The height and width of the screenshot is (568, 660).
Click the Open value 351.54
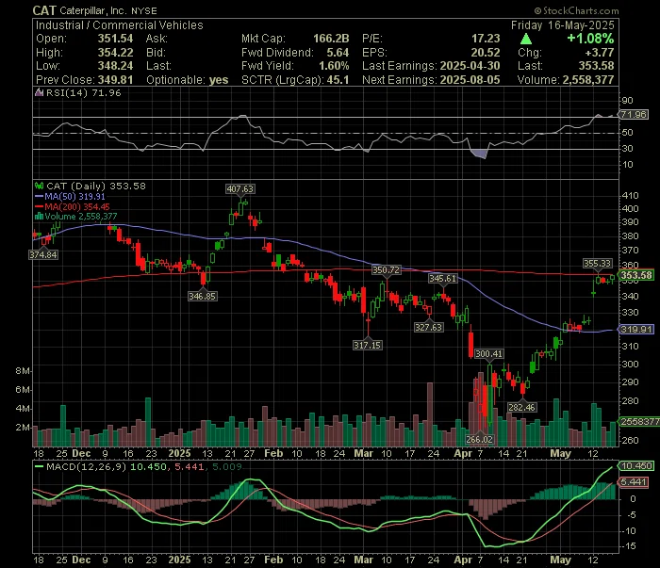pyautogui.click(x=115, y=39)
